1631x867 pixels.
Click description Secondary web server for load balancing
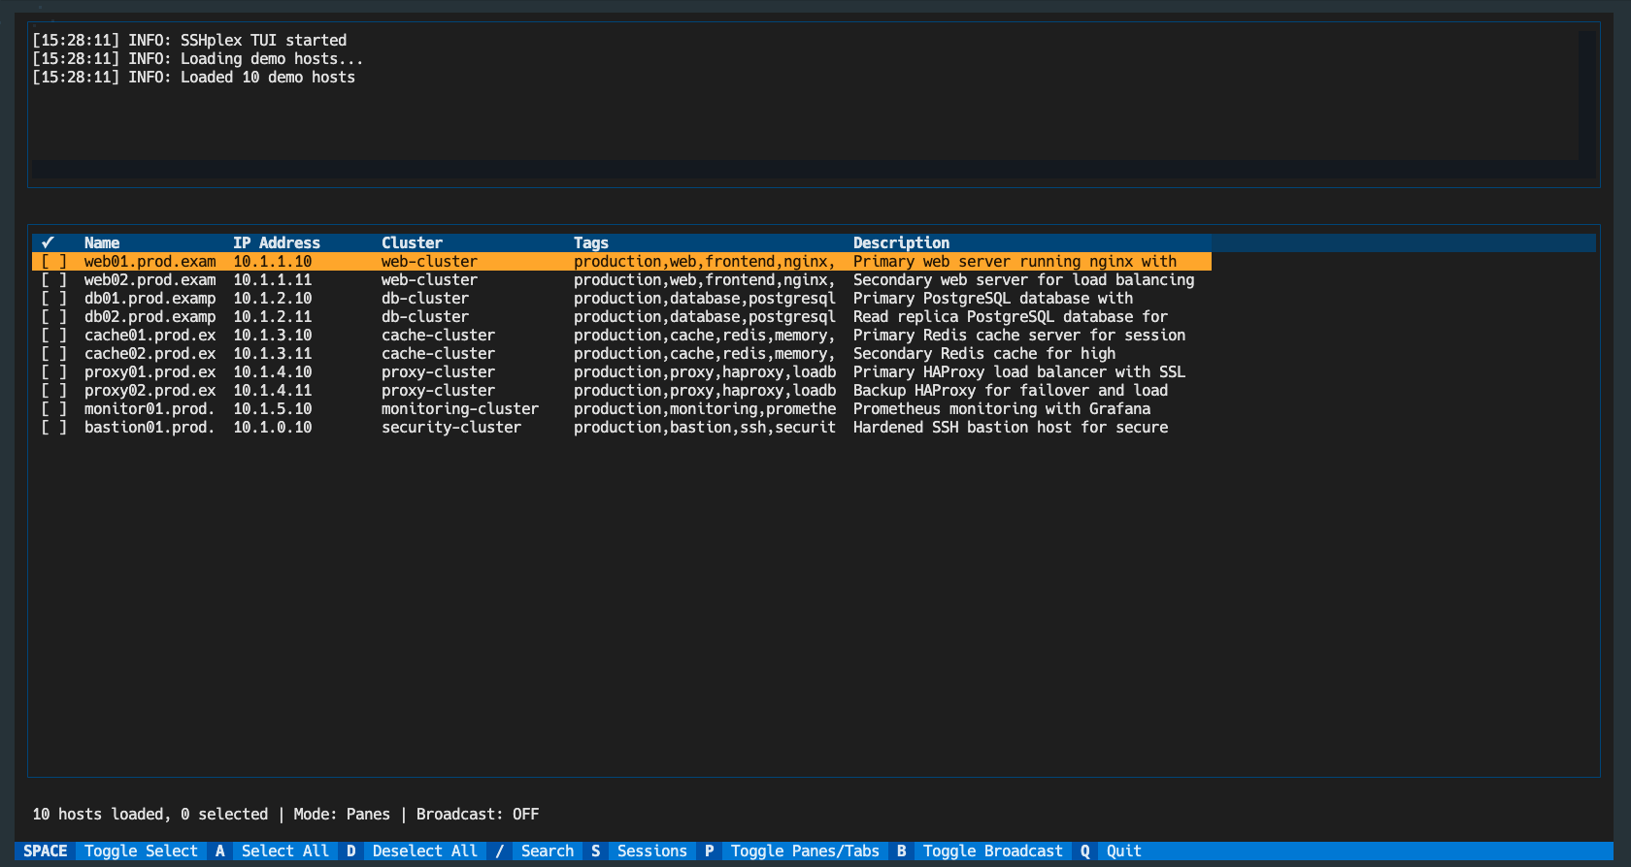click(1024, 280)
